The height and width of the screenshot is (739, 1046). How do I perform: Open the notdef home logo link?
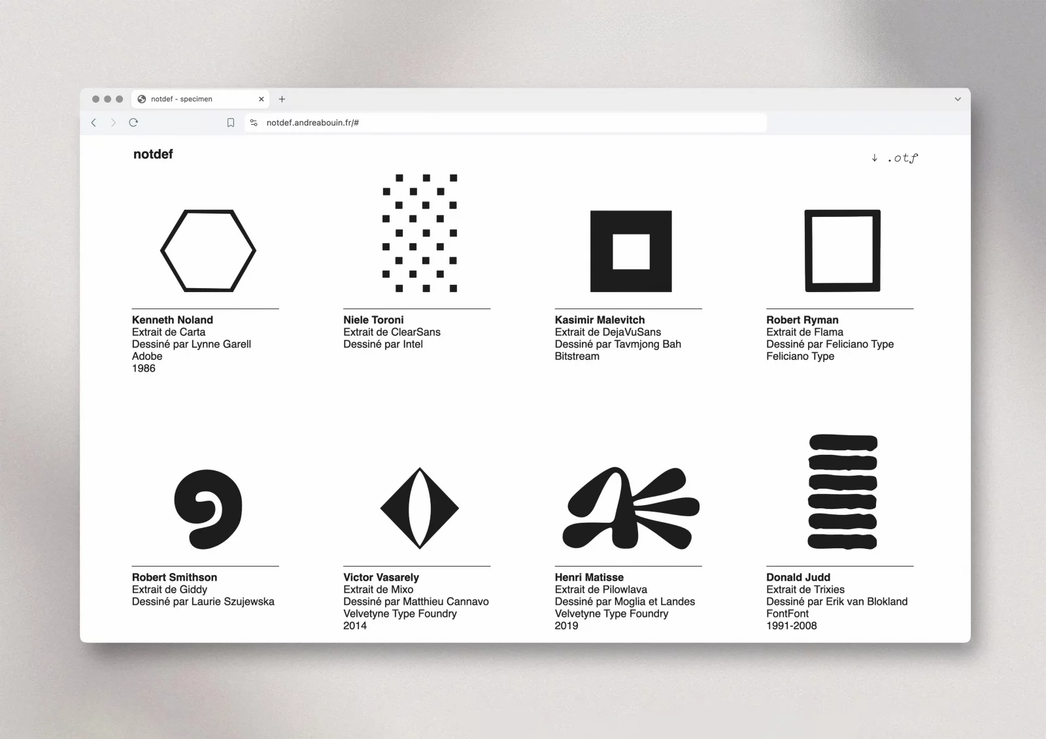coord(153,154)
